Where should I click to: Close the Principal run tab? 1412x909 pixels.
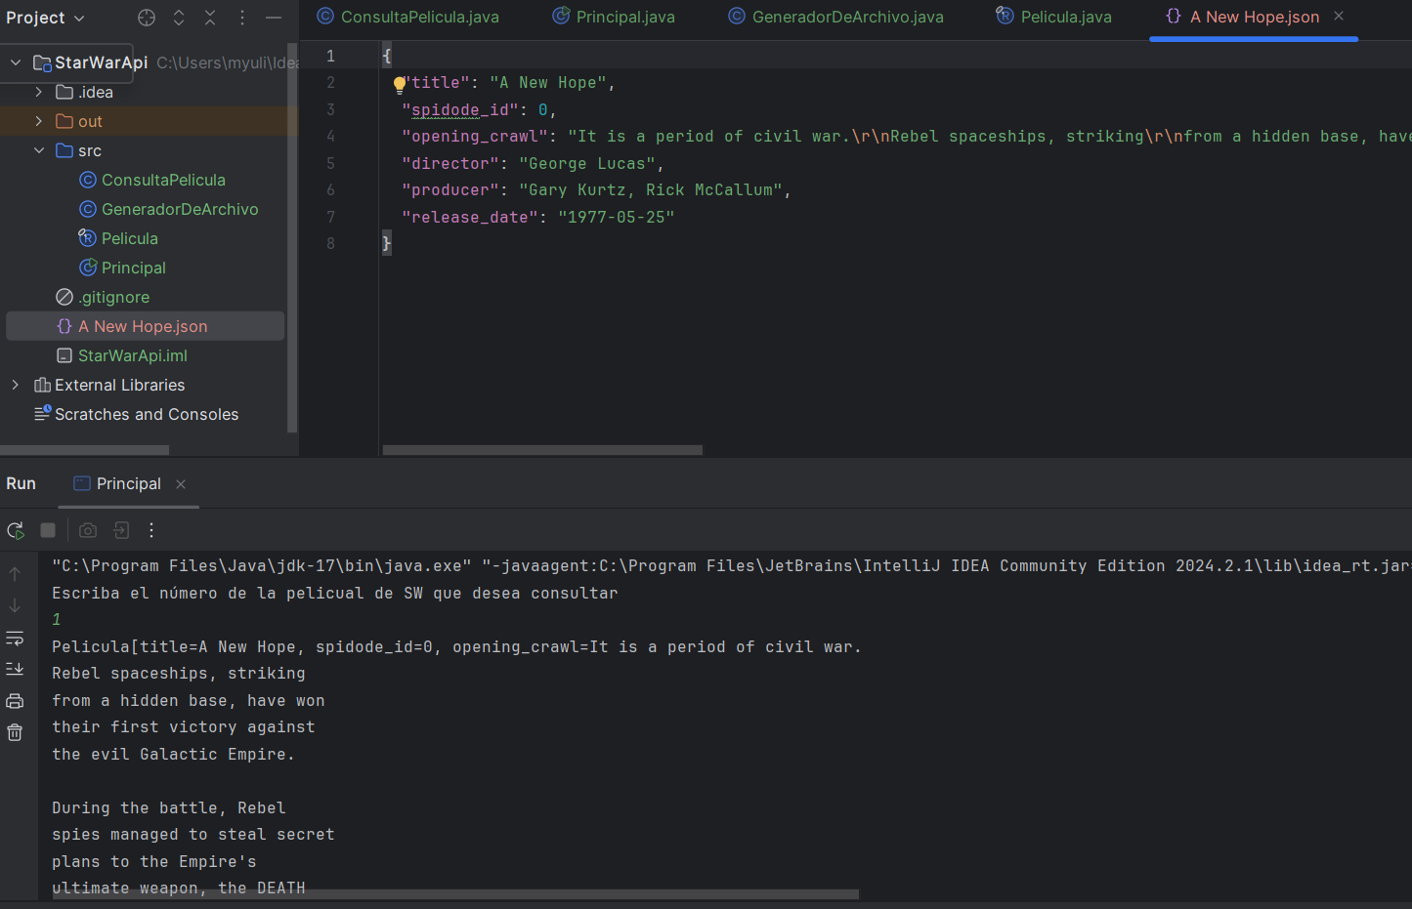(x=181, y=484)
